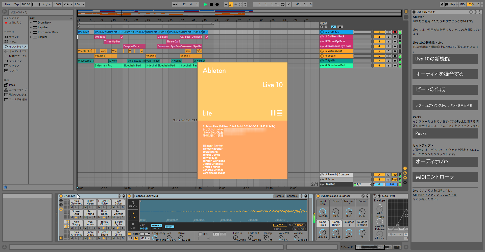
Task: Deactivate track 2 Oxi Bass Rack
Action: pyautogui.click(x=379, y=37)
